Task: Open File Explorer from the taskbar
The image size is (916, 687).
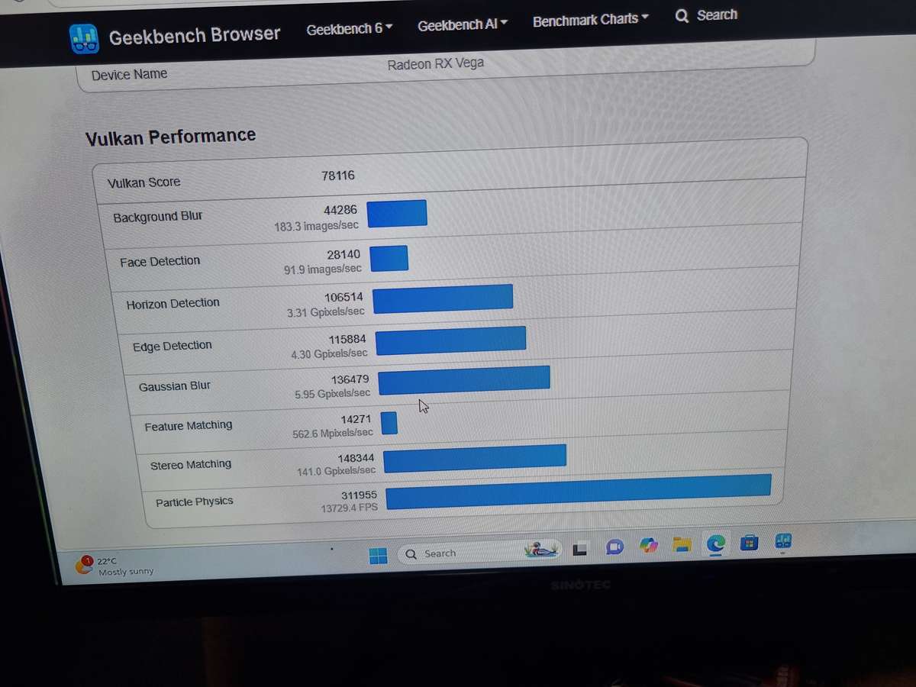Action: [x=682, y=544]
